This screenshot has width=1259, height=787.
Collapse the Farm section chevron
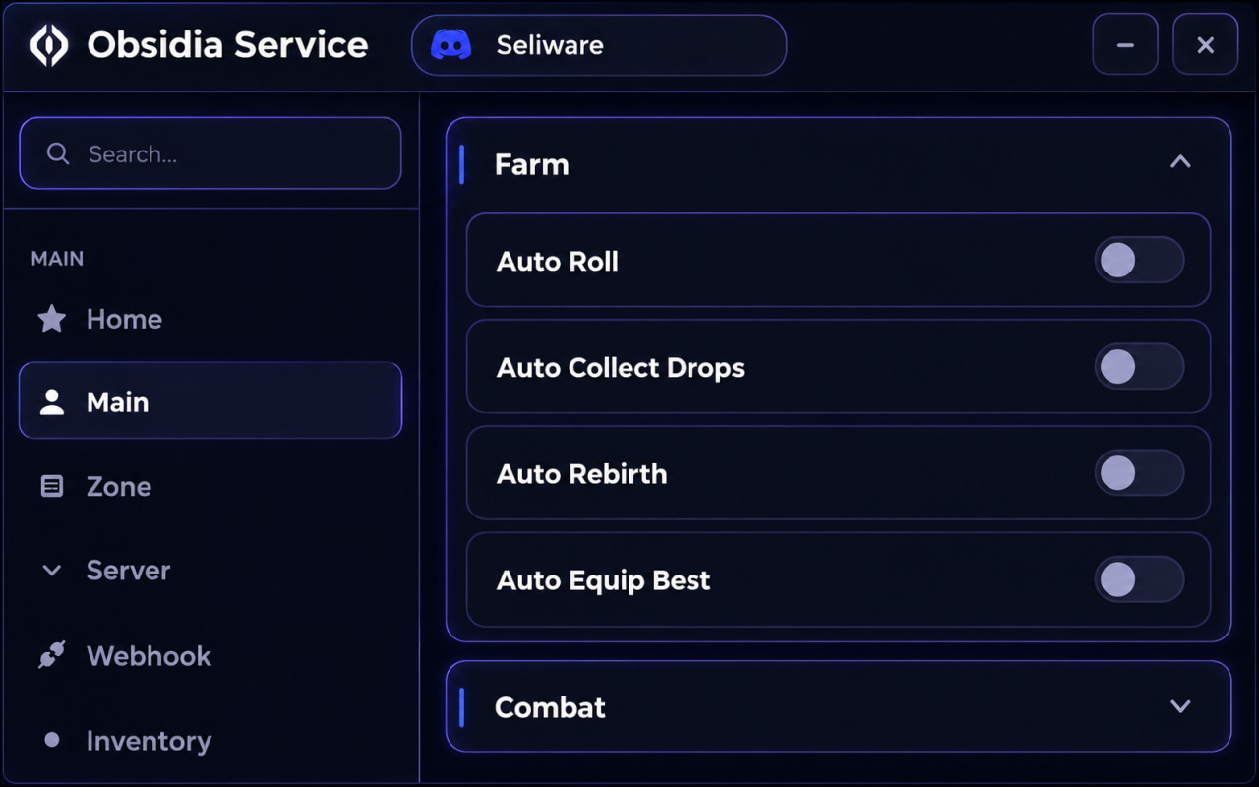pyautogui.click(x=1180, y=162)
